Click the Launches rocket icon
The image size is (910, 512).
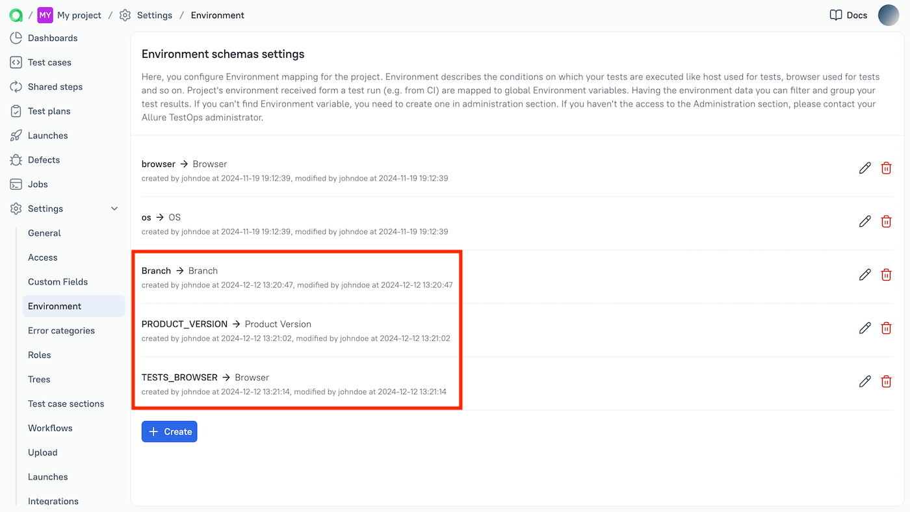coord(16,135)
